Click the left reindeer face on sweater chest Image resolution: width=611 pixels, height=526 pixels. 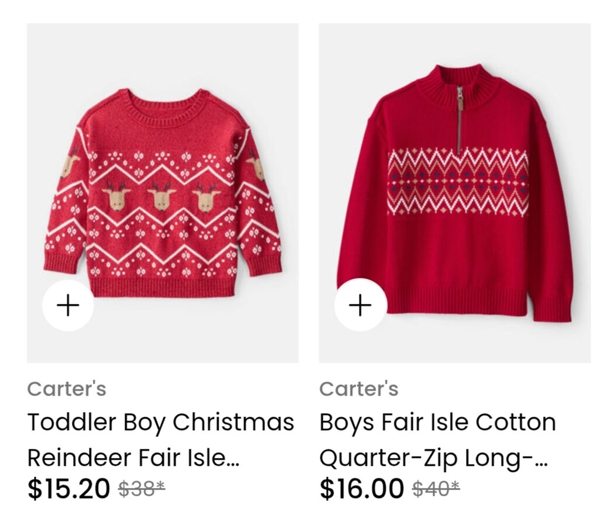click(116, 198)
